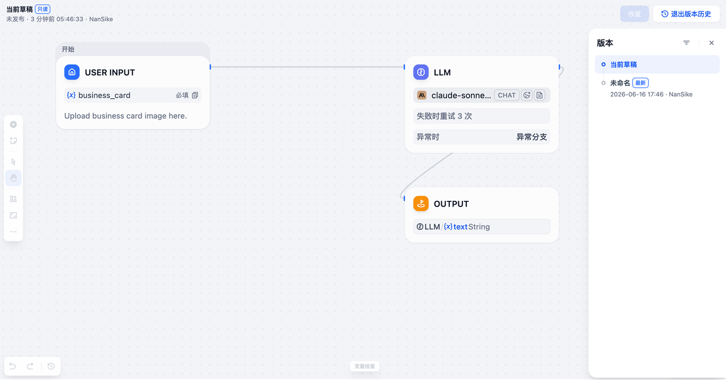Viewport: 726px width, 380px height.
Task: Click the redo arrow icon
Action: click(31, 366)
